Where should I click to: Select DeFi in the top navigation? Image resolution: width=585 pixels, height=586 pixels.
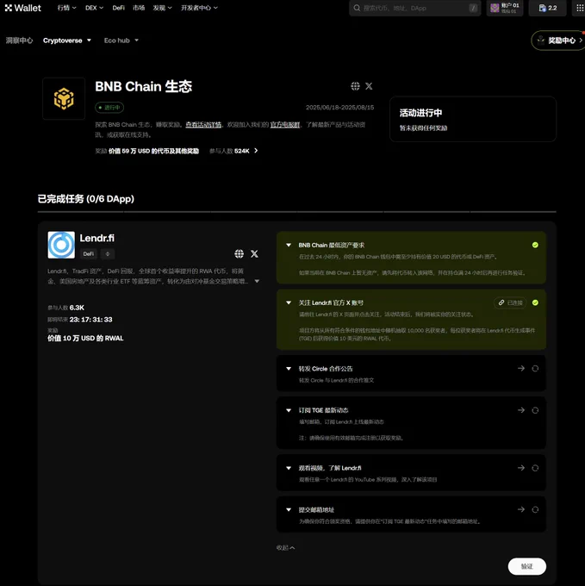[x=118, y=8]
